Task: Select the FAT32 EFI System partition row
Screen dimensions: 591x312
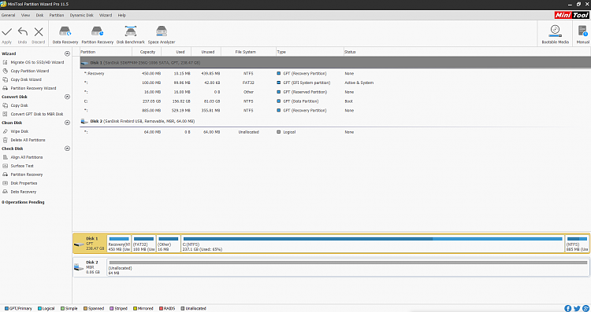Action: (x=336, y=83)
